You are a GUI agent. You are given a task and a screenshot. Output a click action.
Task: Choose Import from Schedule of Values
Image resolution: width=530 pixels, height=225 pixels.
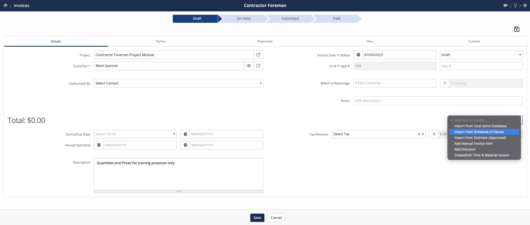coord(484,132)
